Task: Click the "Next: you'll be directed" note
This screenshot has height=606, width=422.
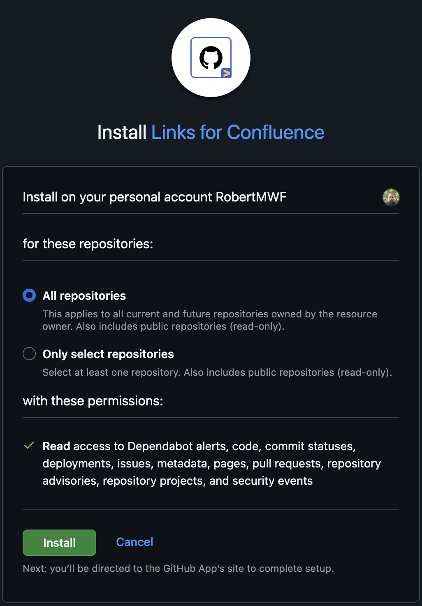Action: click(x=178, y=569)
